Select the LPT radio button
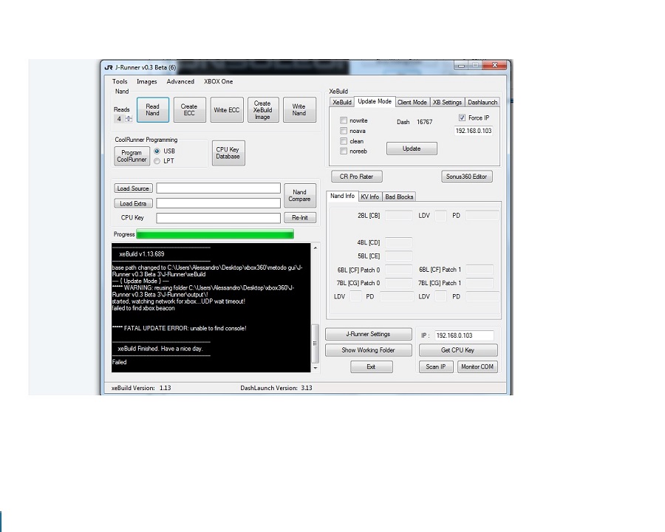665x532 pixels. coord(157,161)
